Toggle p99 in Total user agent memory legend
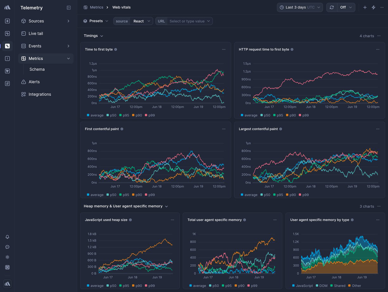The height and width of the screenshot is (292, 388). tap(252, 286)
